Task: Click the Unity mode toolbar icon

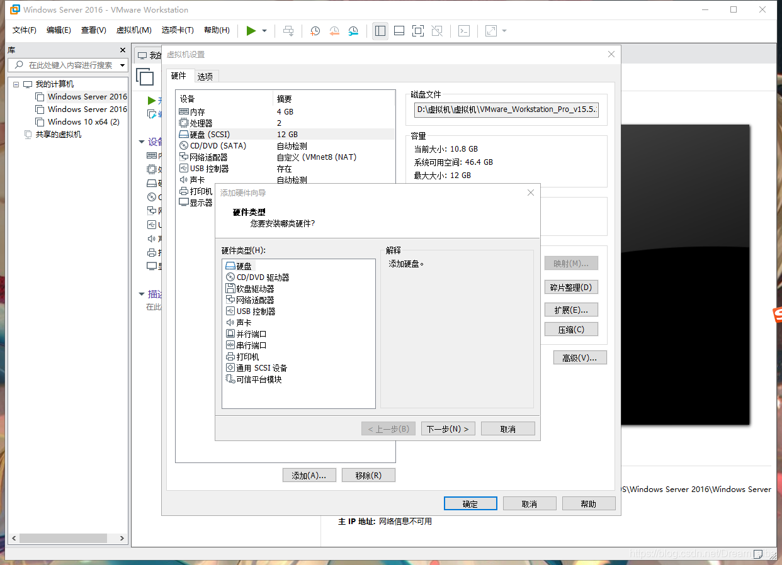Action: (438, 31)
